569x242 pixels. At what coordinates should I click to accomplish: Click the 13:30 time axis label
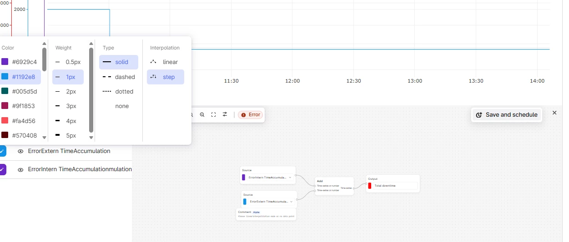click(476, 81)
